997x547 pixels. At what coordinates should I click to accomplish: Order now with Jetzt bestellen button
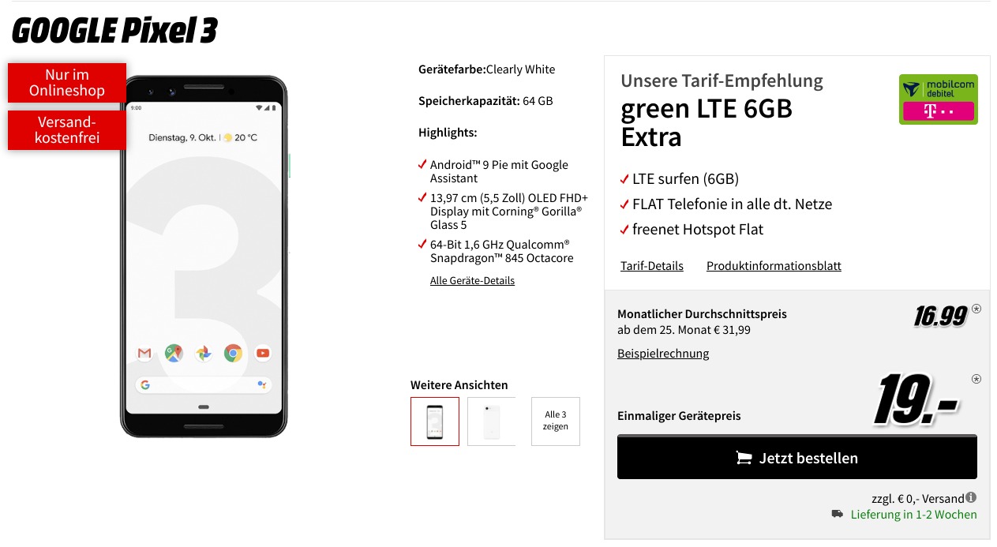coord(797,457)
